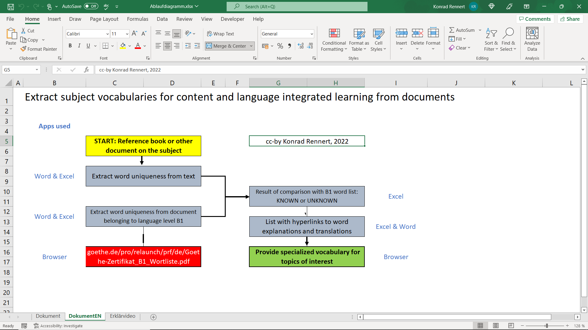Open AutoSum dropdown arrow
Screen dimensions: 588x330
pos(480,30)
